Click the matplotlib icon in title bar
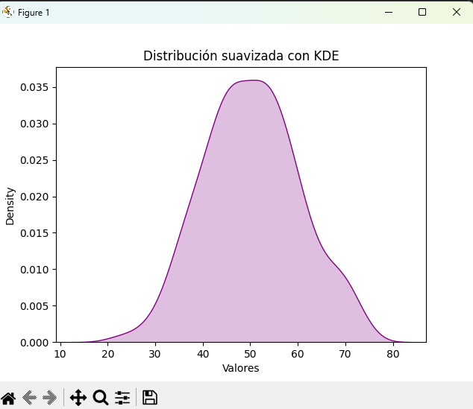The height and width of the screenshot is (409, 473). pyautogui.click(x=9, y=12)
